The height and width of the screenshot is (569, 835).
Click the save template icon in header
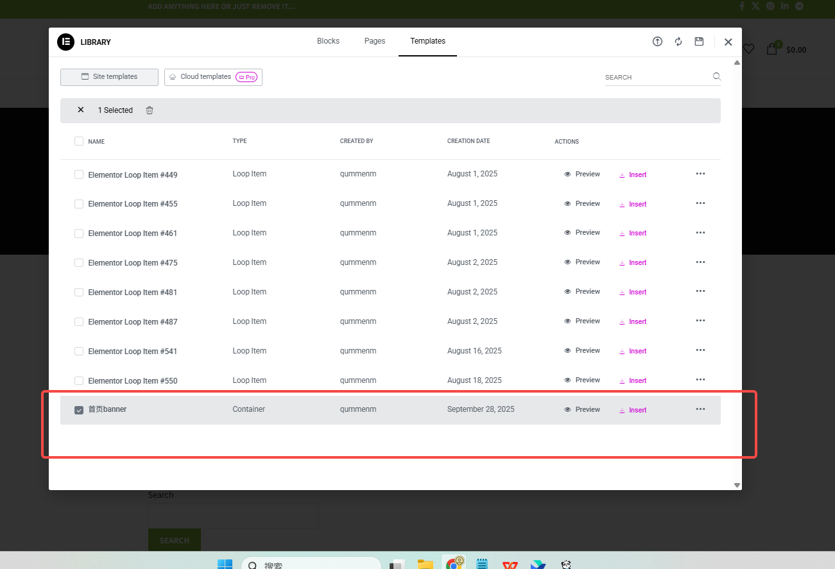699,42
